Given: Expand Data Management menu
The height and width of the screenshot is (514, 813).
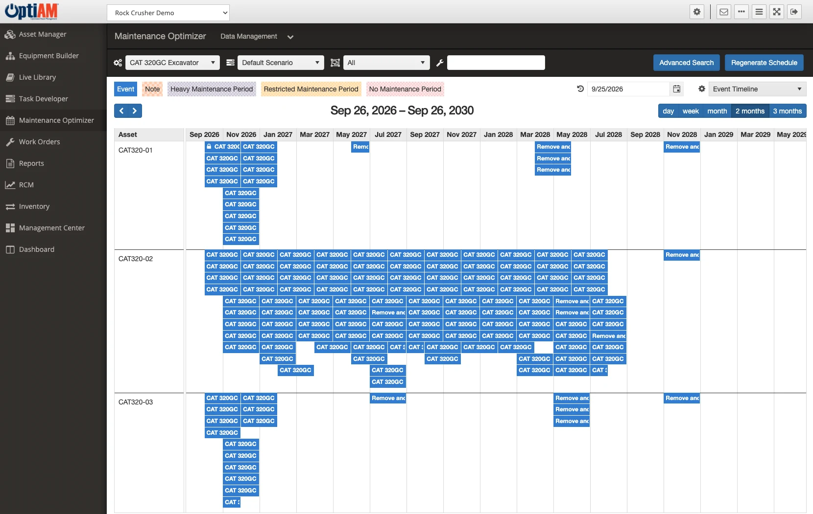Looking at the screenshot, I should pos(257,36).
